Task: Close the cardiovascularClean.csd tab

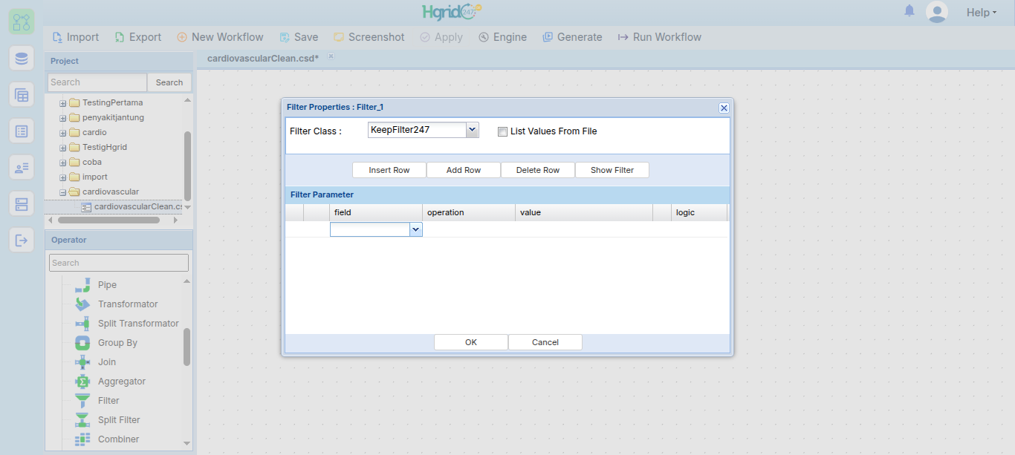Action: pos(331,56)
